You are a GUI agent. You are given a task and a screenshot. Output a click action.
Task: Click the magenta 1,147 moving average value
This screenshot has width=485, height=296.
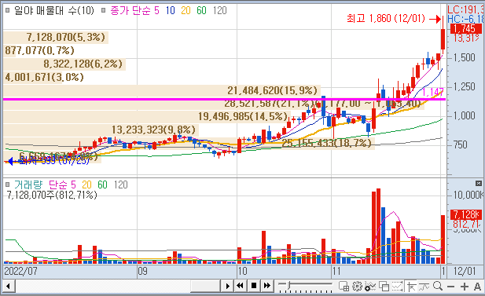(432, 92)
